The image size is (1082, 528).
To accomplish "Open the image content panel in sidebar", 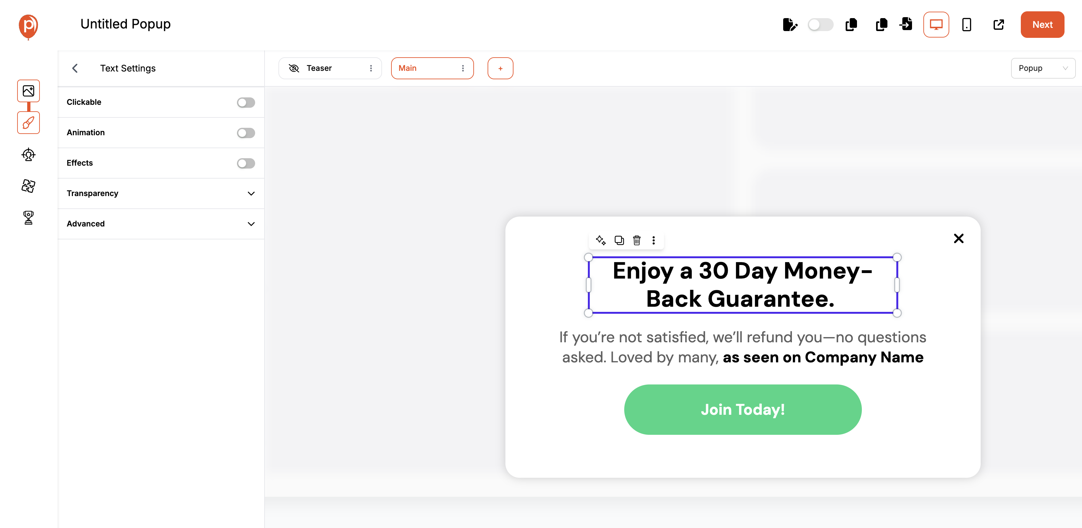I will point(28,91).
